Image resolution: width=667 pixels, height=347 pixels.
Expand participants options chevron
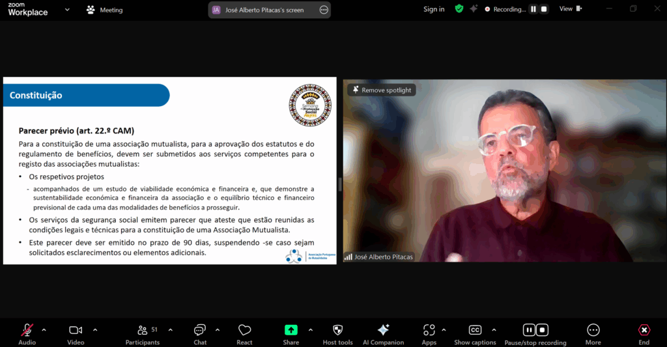tap(171, 330)
